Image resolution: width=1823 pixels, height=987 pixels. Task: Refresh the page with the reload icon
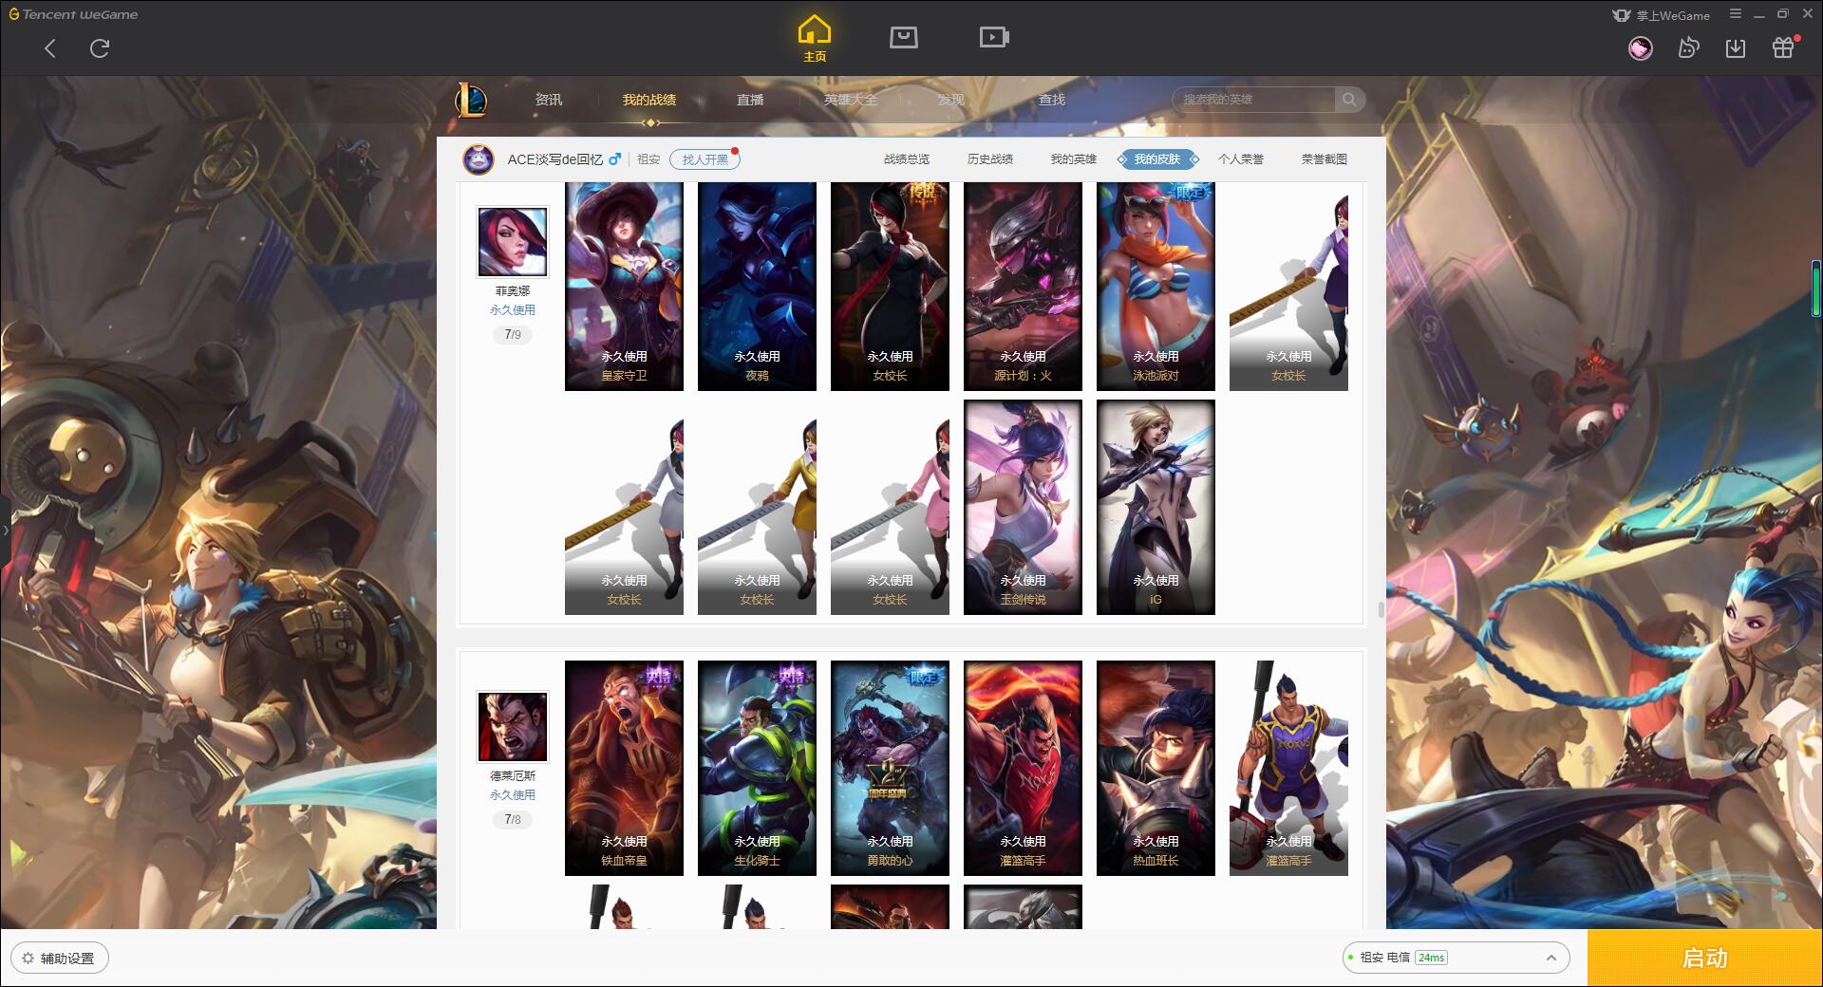[x=100, y=48]
